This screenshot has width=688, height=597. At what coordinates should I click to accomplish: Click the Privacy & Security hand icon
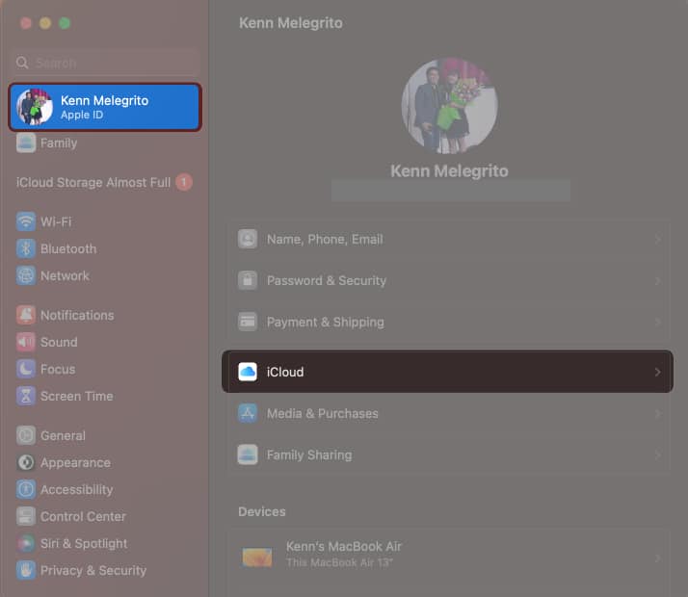tap(26, 570)
